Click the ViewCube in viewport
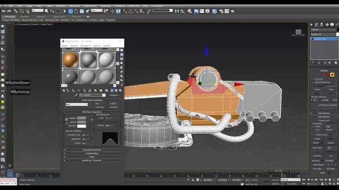The image size is (339, 190). (298, 33)
